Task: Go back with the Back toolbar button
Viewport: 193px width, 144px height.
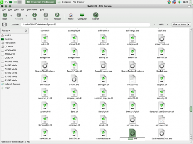Action: pyautogui.click(x=5, y=16)
